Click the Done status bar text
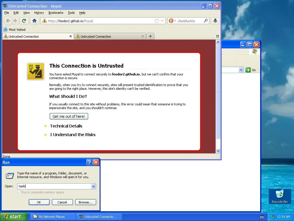294x221 pixels. click(x=7, y=156)
